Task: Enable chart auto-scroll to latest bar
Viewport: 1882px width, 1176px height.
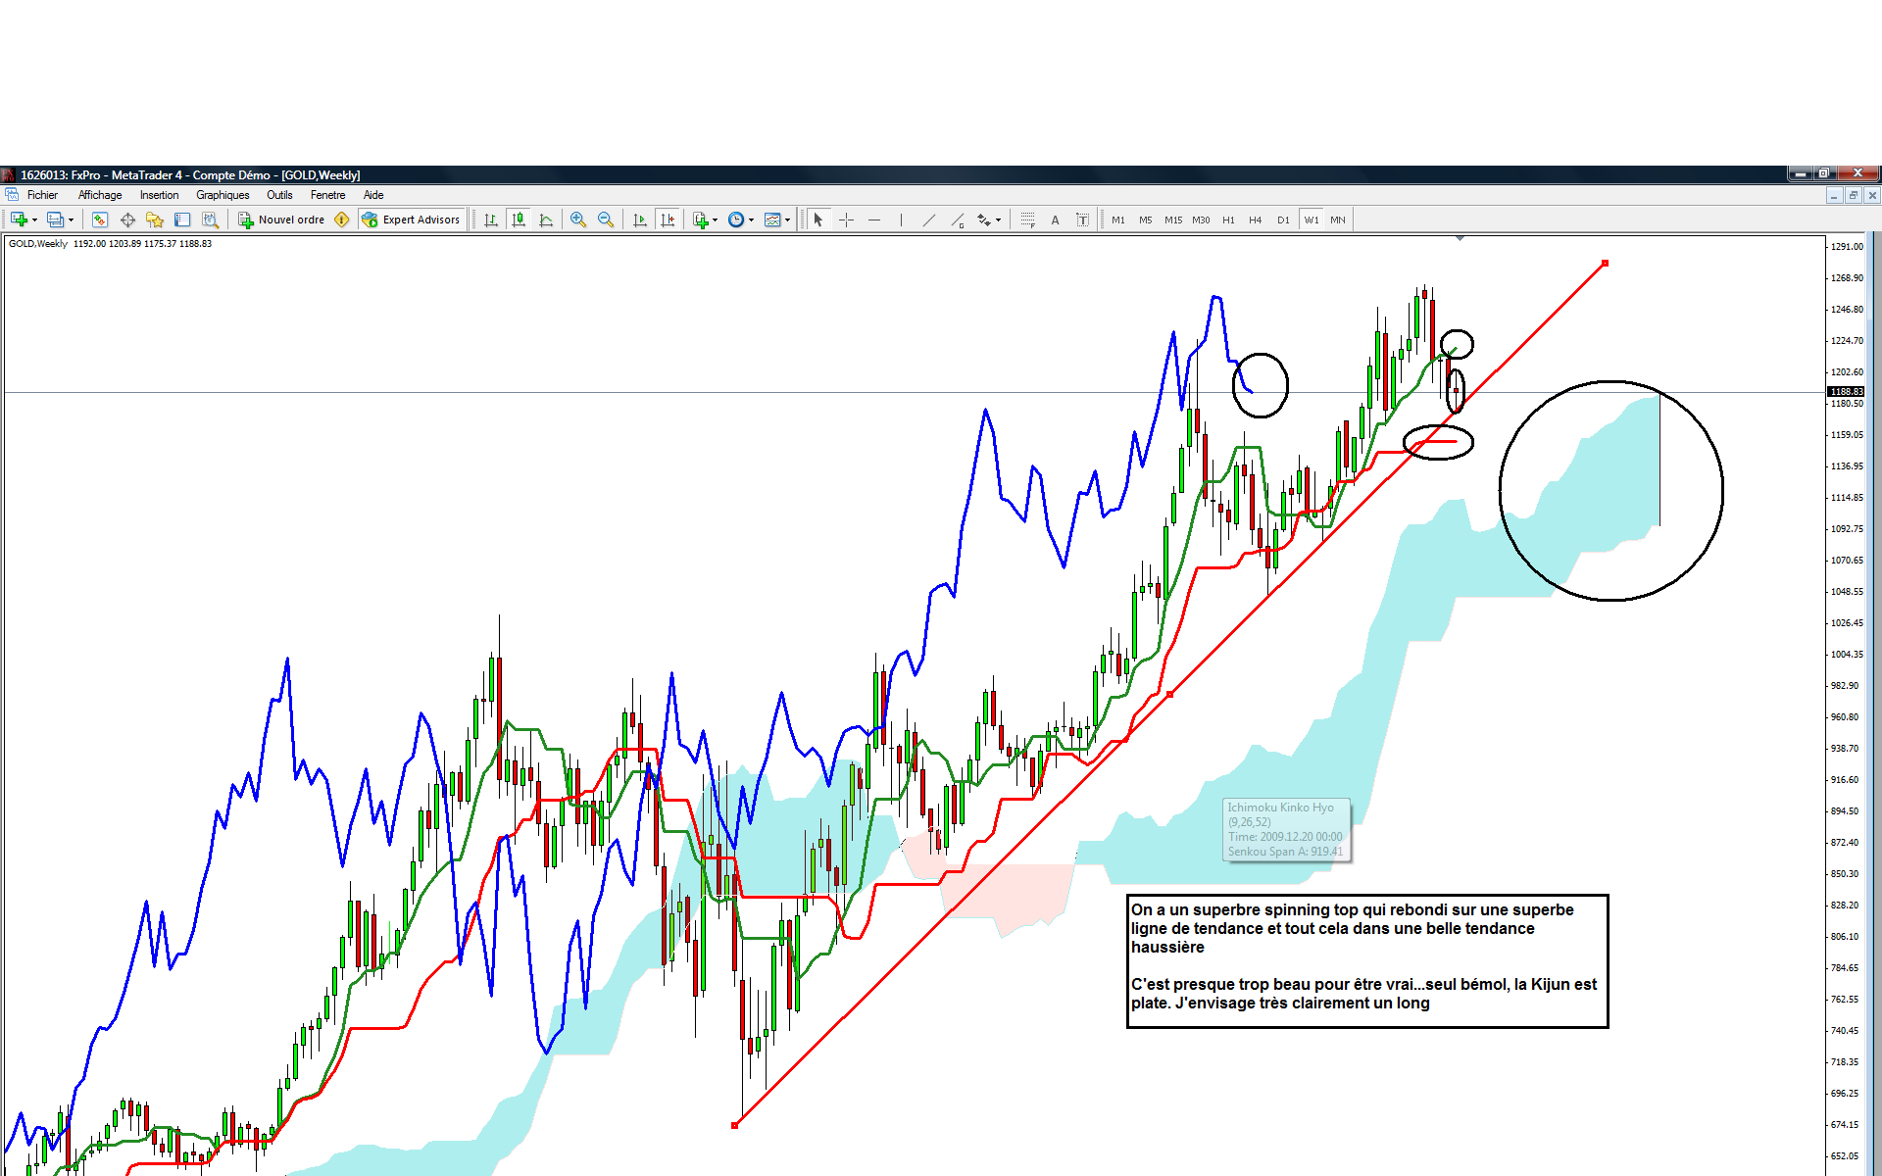Action: tap(640, 220)
